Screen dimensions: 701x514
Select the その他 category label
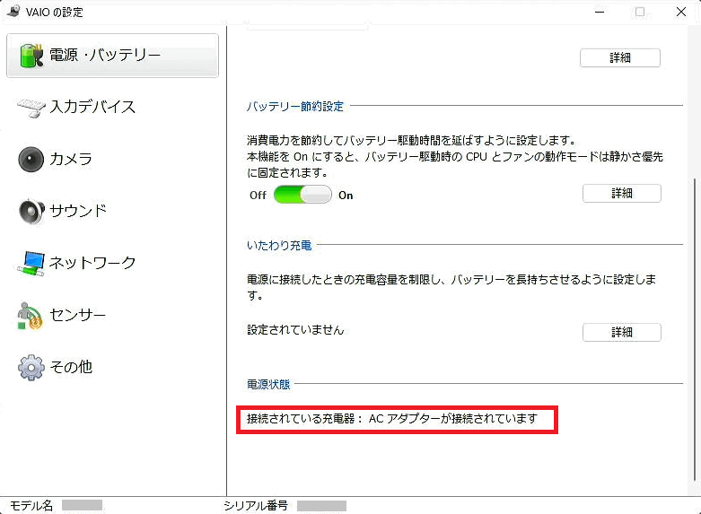coord(71,367)
